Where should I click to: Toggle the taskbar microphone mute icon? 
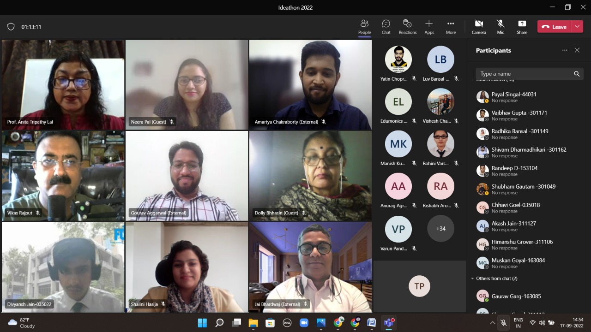(x=504, y=323)
